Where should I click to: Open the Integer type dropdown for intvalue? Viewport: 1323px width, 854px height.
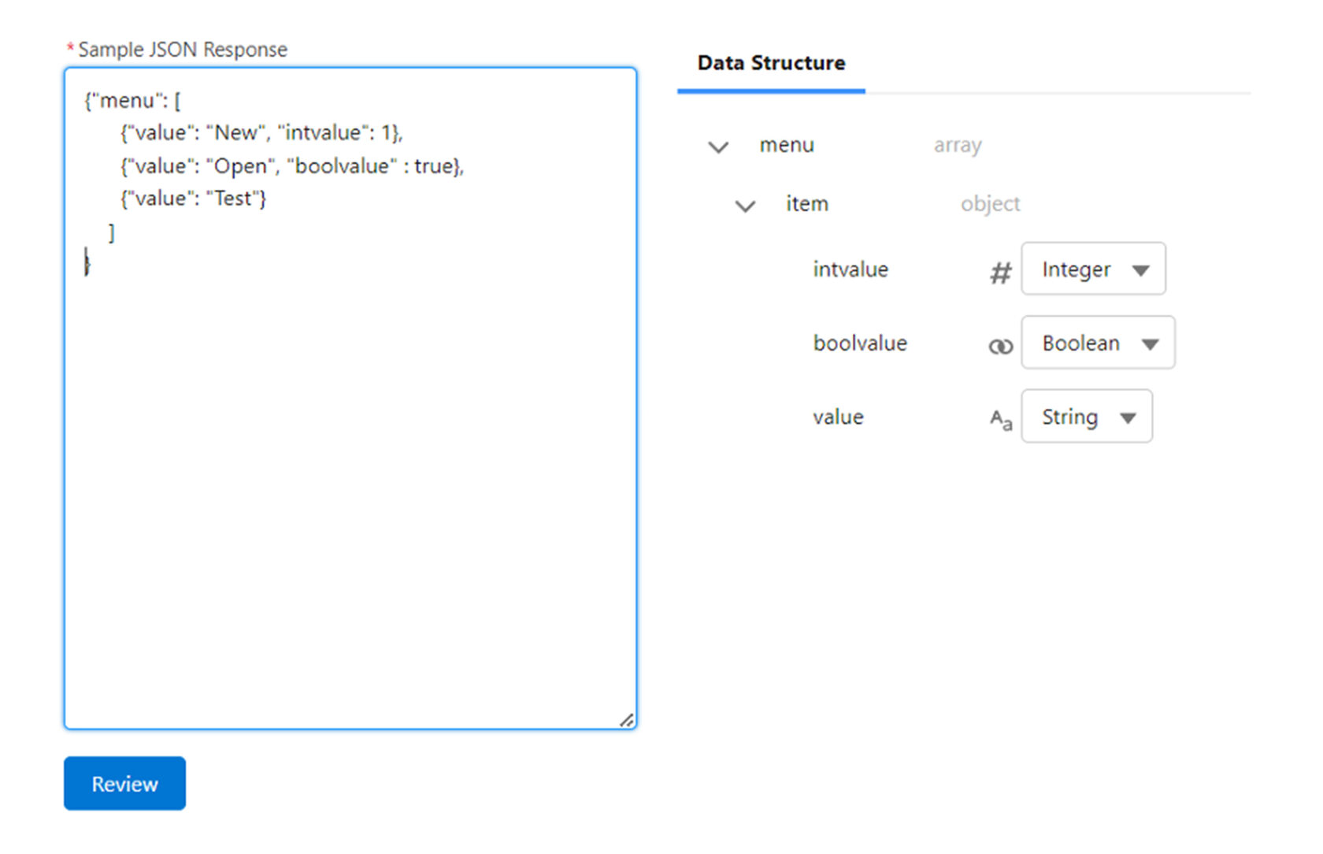1093,269
